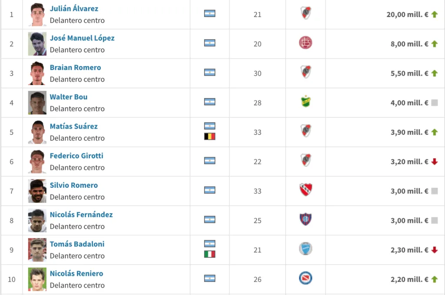Click the red down arrow beside 3,20 mill. €
The width and height of the screenshot is (445, 295).
tap(435, 161)
